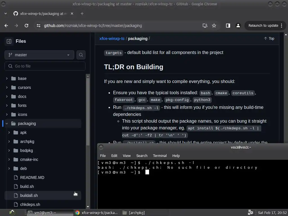Click scroll-up arrow of file tree scrollbar
Screen dimensions: 288x216
pos(88,76)
